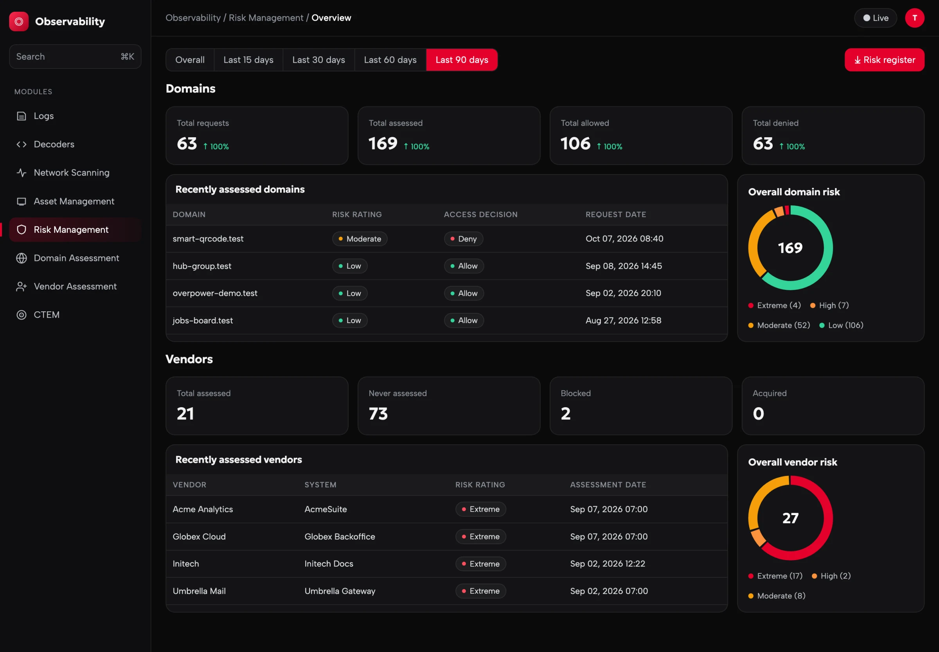Viewport: 939px width, 652px height.
Task: Open the Logs menu item
Action: [75, 116]
